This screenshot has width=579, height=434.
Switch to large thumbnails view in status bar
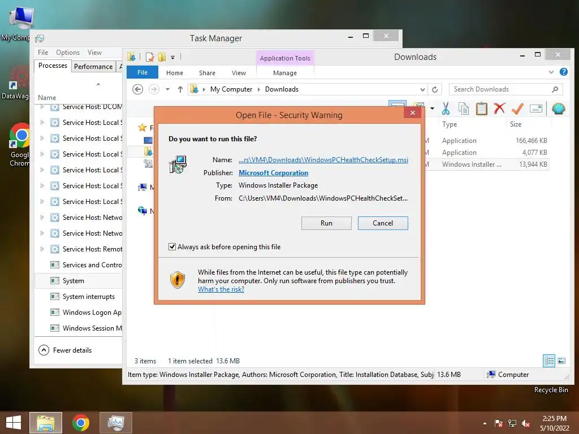(x=561, y=361)
